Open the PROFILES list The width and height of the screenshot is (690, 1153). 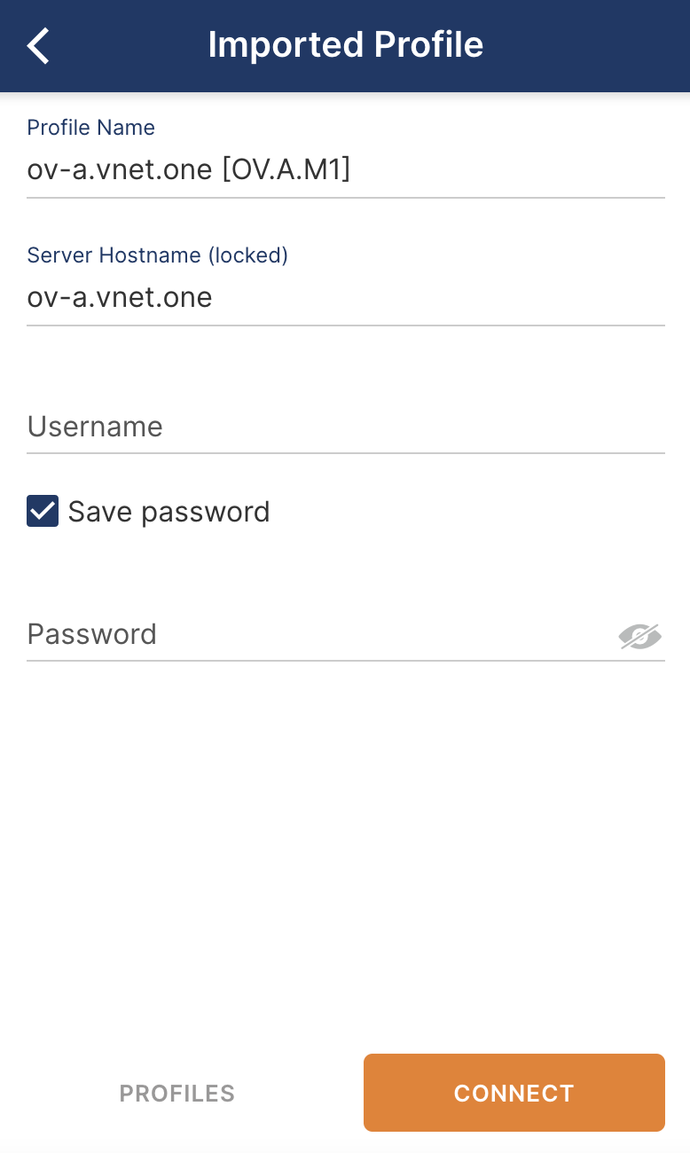[x=177, y=1093]
